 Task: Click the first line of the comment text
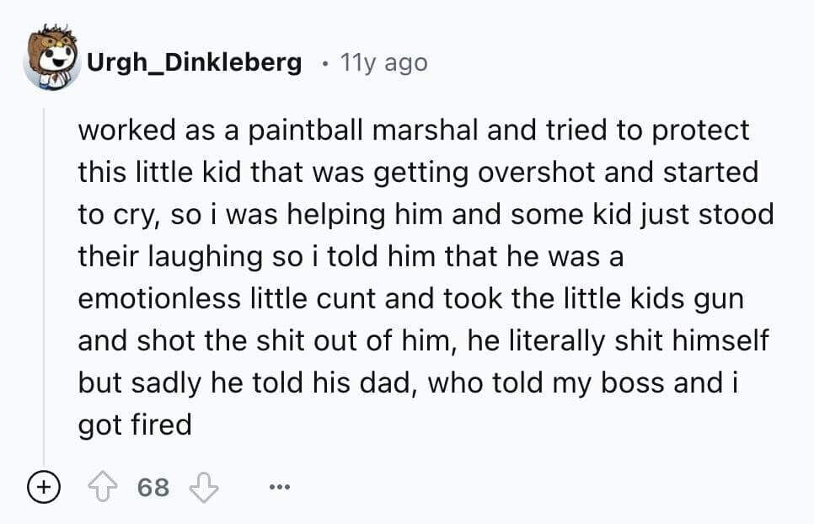413,131
